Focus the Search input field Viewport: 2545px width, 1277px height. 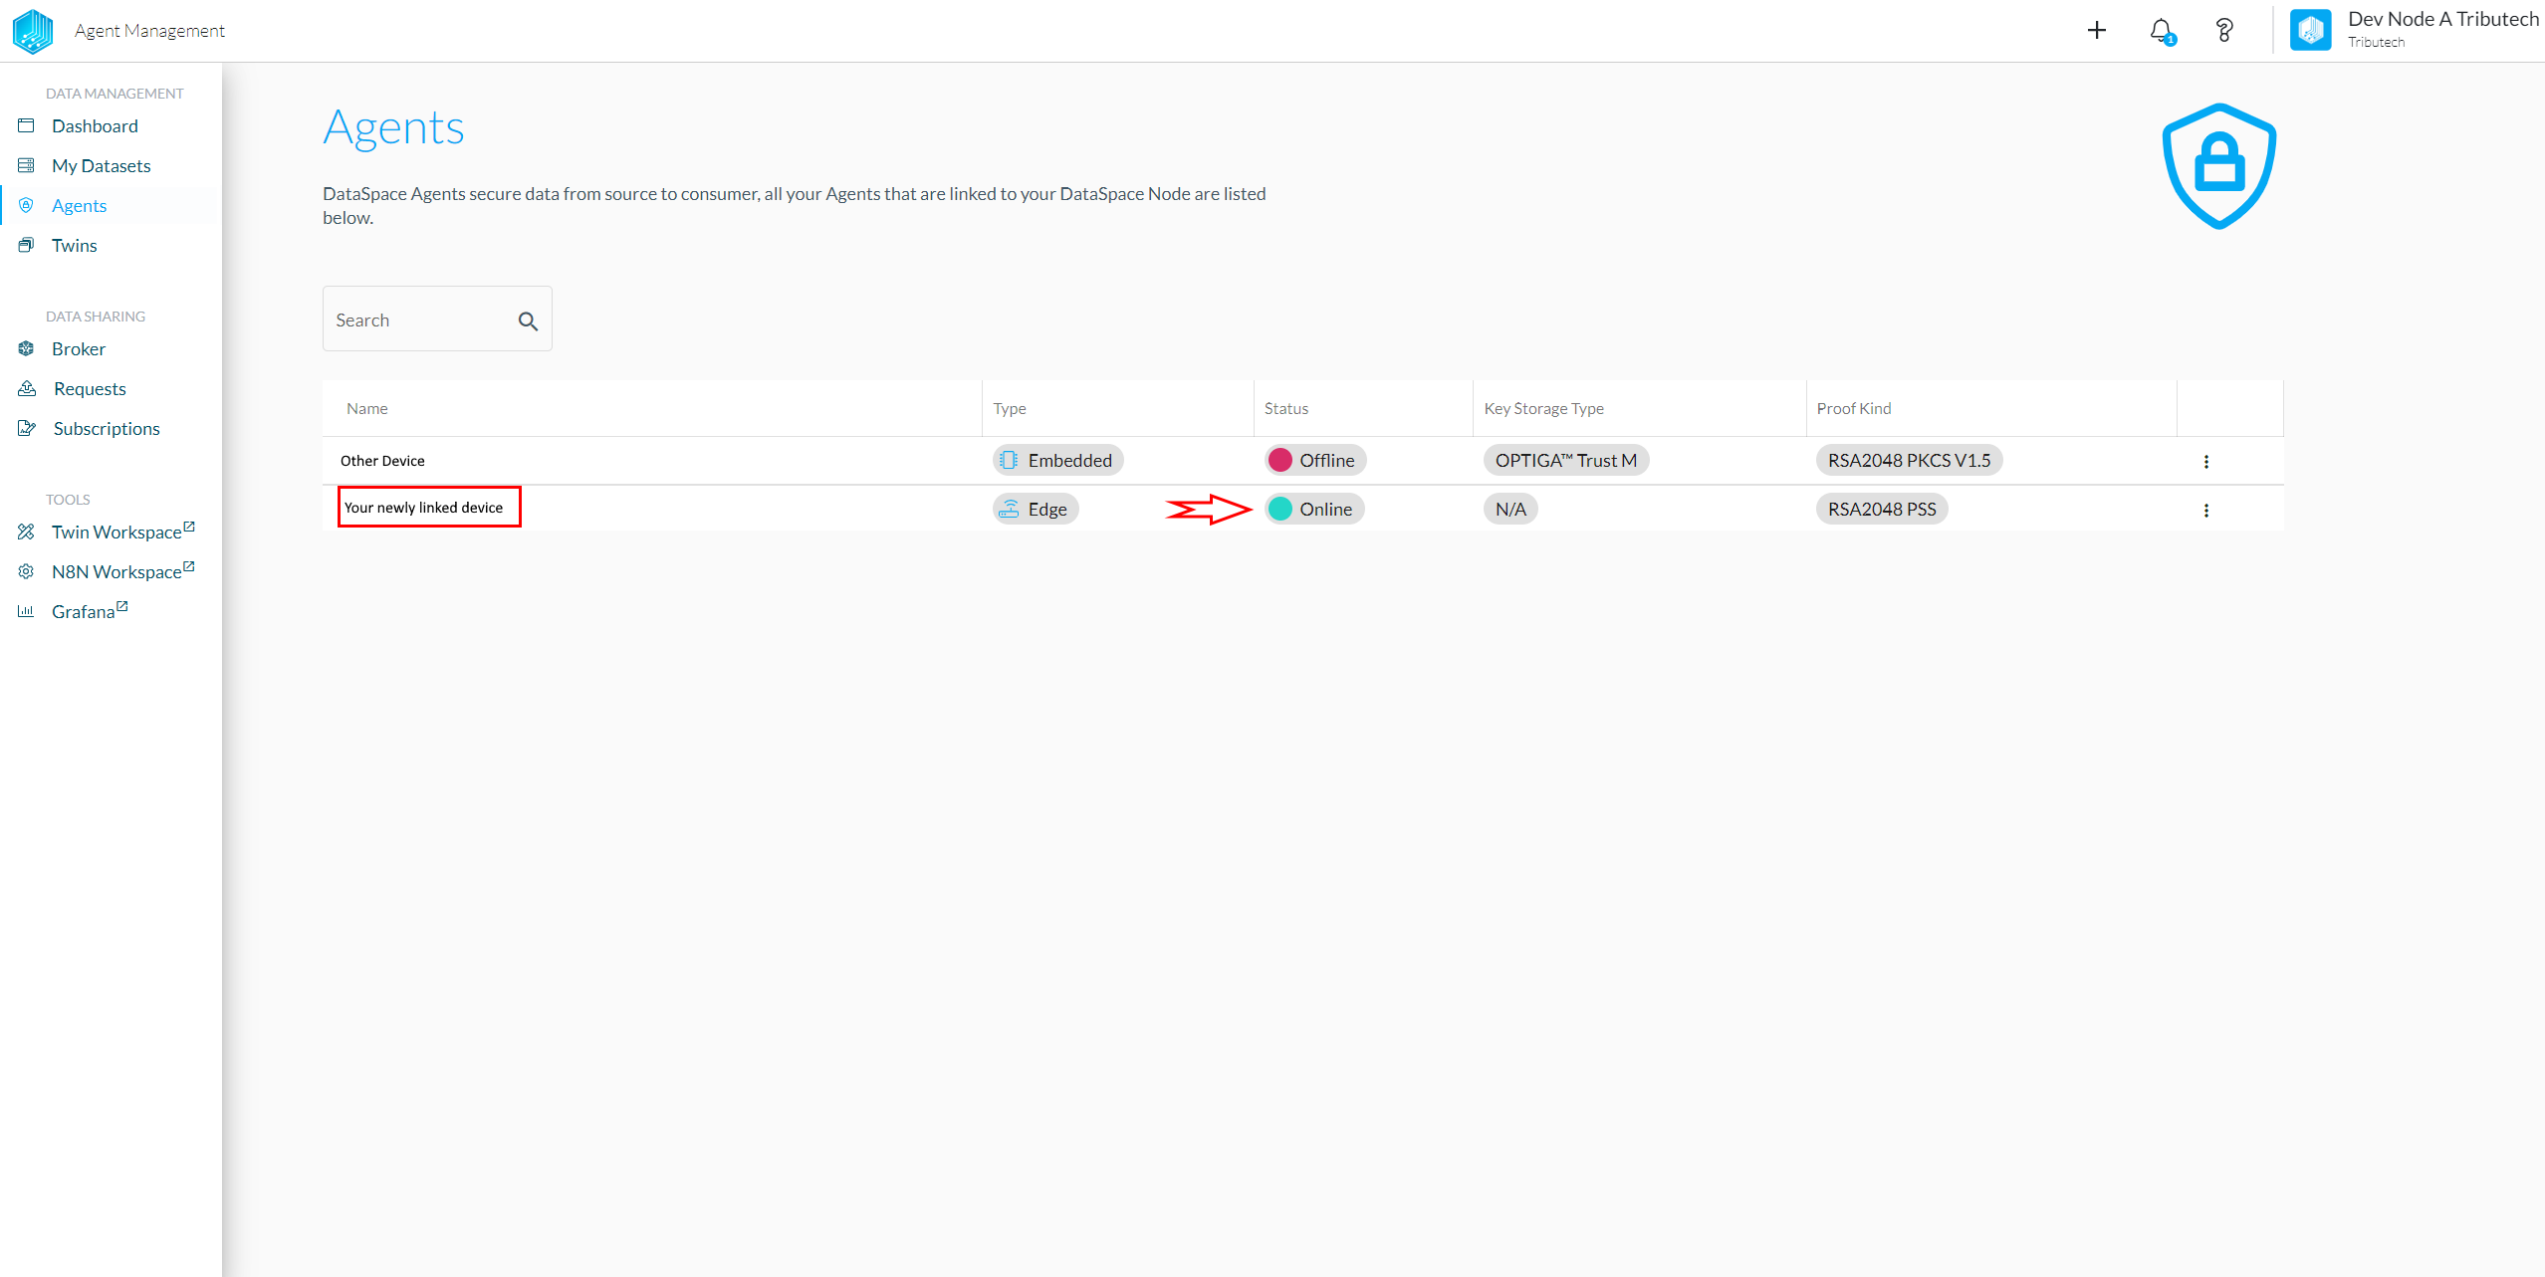click(437, 319)
